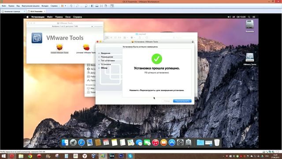Open Trash in the dock
The width and height of the screenshot is (282, 159).
pos(217,143)
